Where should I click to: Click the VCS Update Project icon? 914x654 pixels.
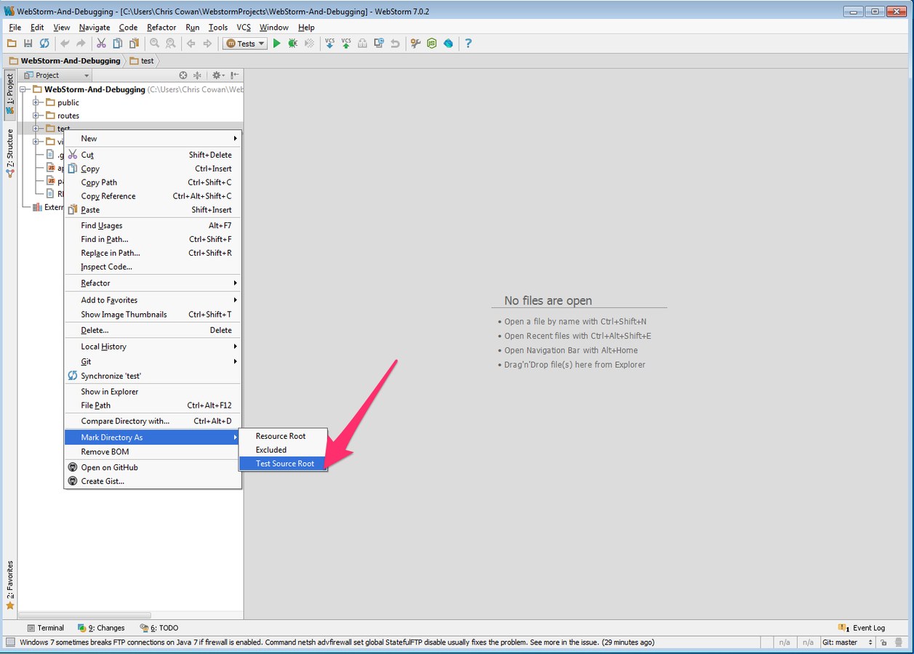pyautogui.click(x=329, y=44)
